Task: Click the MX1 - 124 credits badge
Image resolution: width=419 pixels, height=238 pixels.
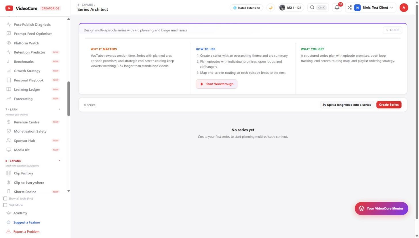Action: coord(291,8)
